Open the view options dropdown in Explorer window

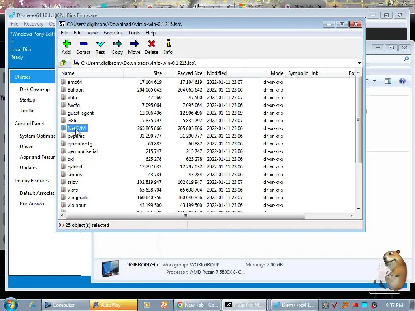pos(374,81)
